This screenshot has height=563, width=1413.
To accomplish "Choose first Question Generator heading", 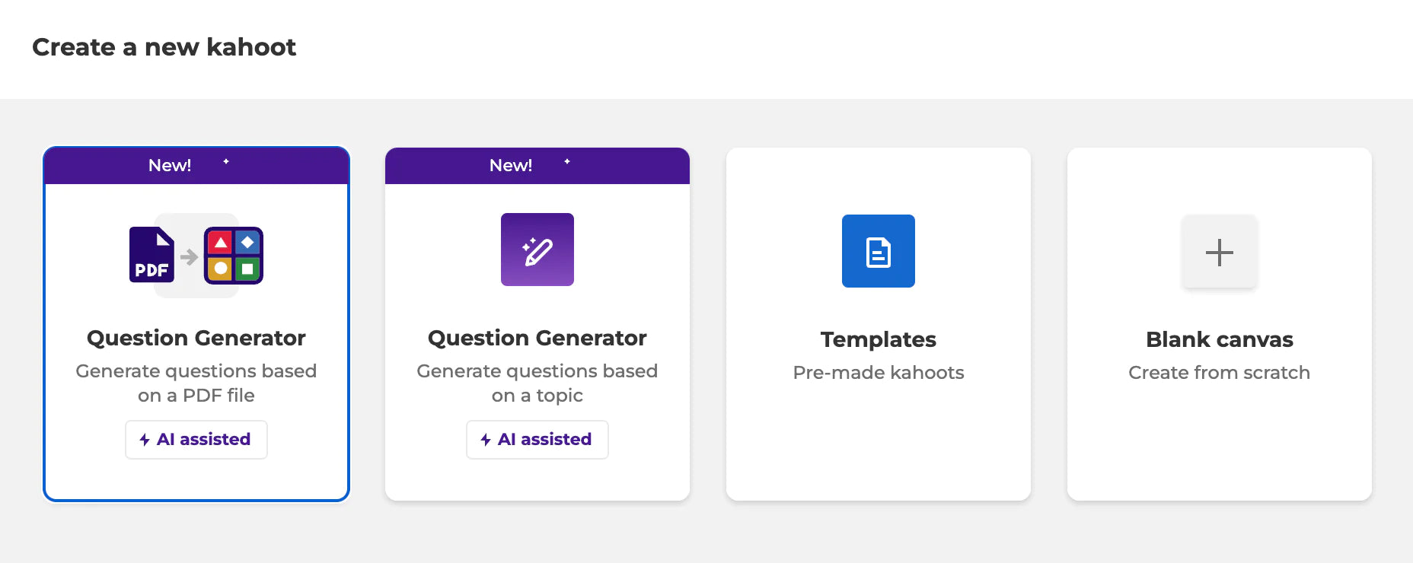I will [x=196, y=338].
